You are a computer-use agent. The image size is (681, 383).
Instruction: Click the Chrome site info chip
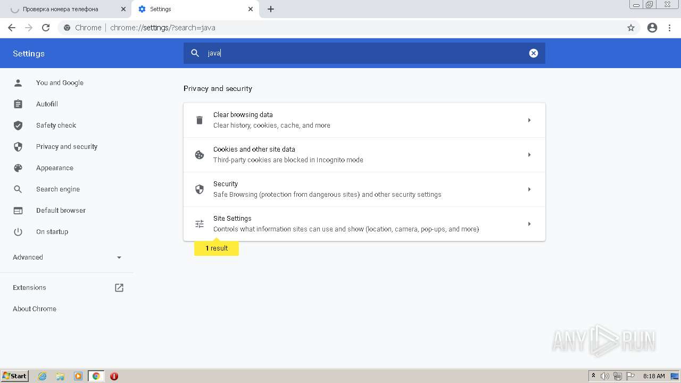coord(82,28)
